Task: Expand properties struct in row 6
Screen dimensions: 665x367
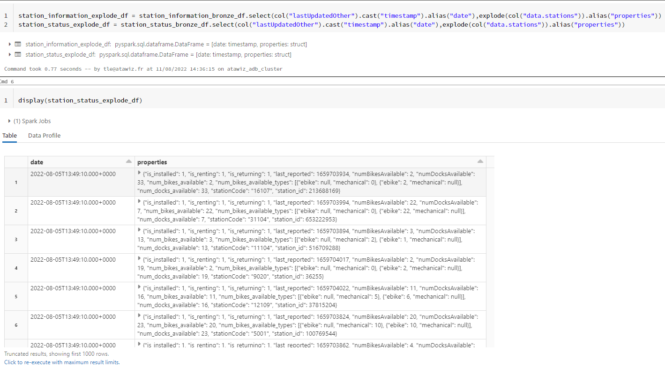Action: (x=139, y=316)
